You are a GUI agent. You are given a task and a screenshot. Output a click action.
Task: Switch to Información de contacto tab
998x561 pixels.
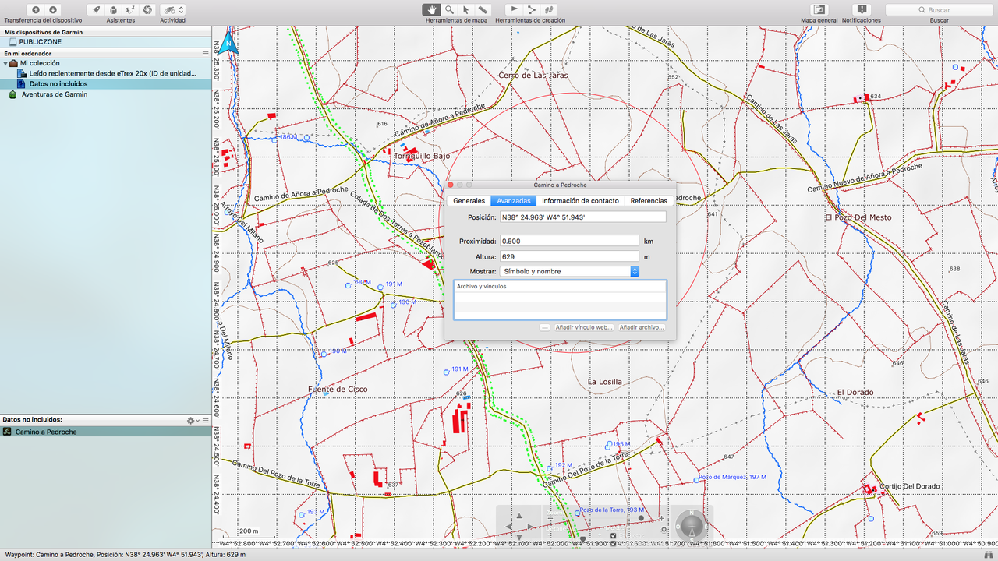pyautogui.click(x=581, y=200)
